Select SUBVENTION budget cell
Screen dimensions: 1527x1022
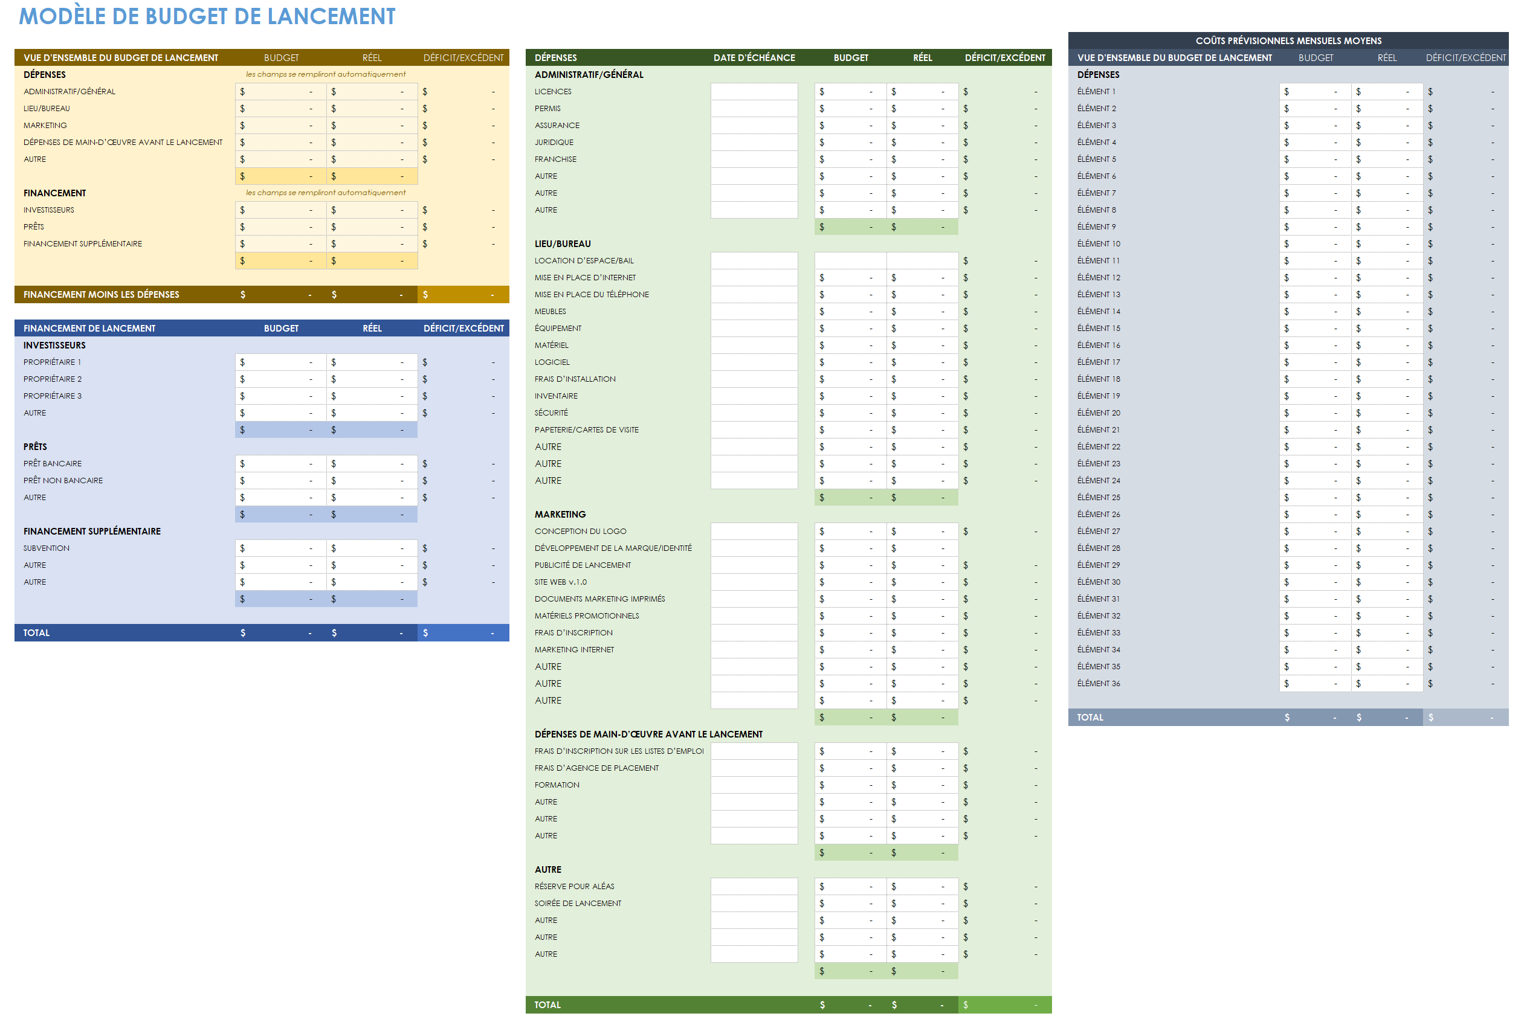280,549
